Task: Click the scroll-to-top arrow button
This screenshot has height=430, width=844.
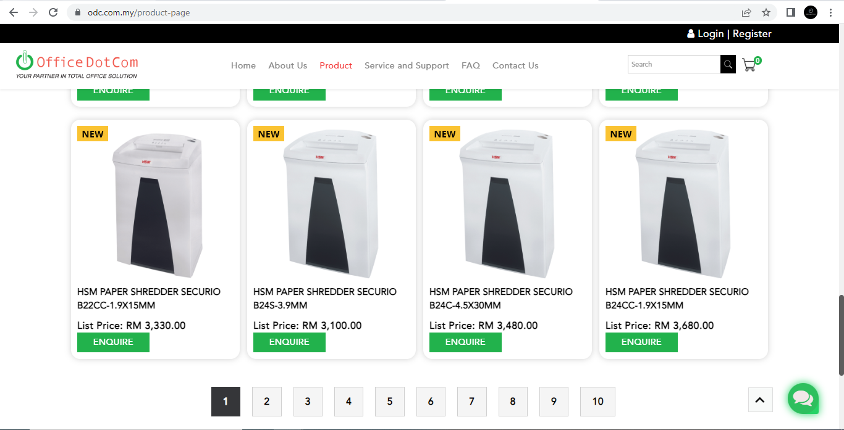Action: (760, 400)
